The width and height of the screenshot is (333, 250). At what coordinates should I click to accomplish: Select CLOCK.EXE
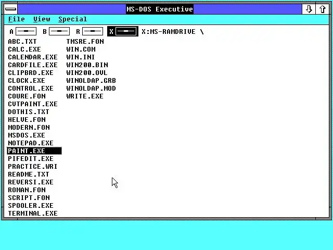click(27, 81)
